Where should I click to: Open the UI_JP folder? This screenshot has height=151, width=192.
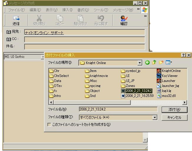(128, 81)
